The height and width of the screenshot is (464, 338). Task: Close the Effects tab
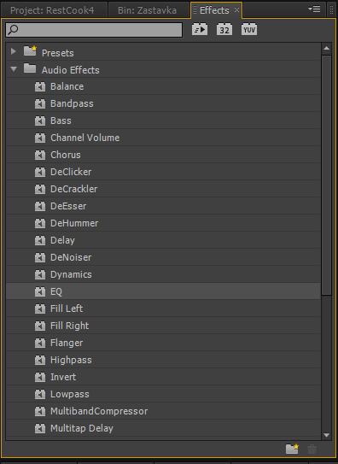236,9
